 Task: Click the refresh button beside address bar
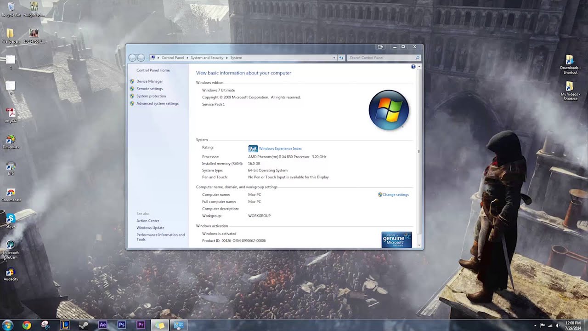click(x=341, y=57)
